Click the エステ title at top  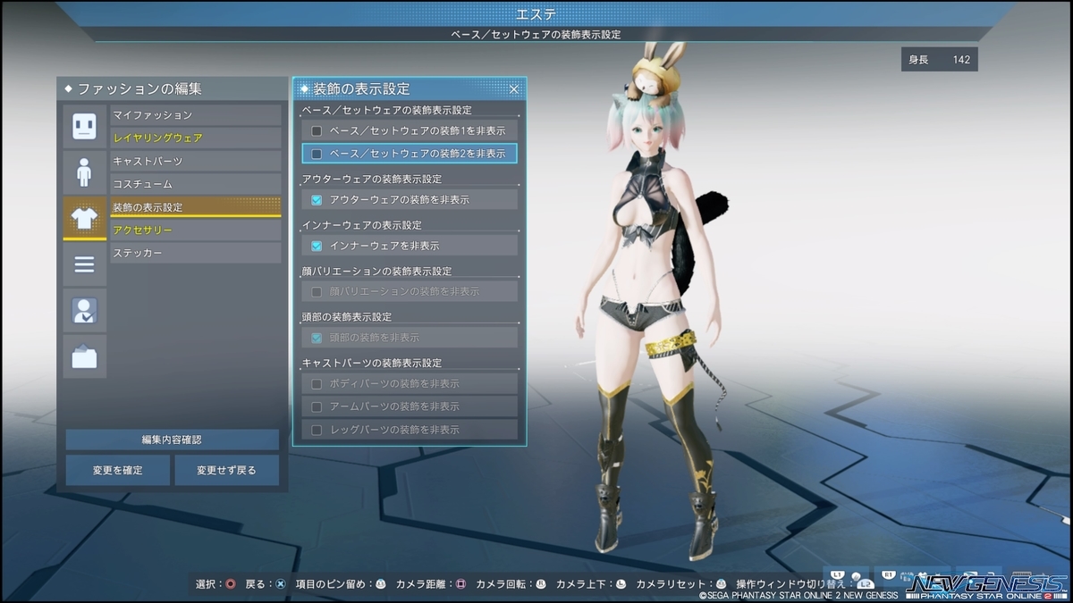536,14
